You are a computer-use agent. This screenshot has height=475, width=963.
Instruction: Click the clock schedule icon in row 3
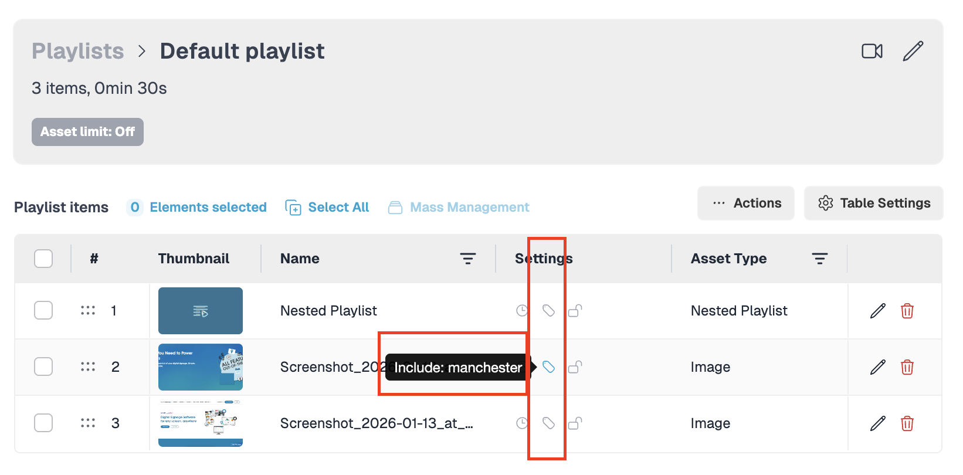click(x=522, y=423)
